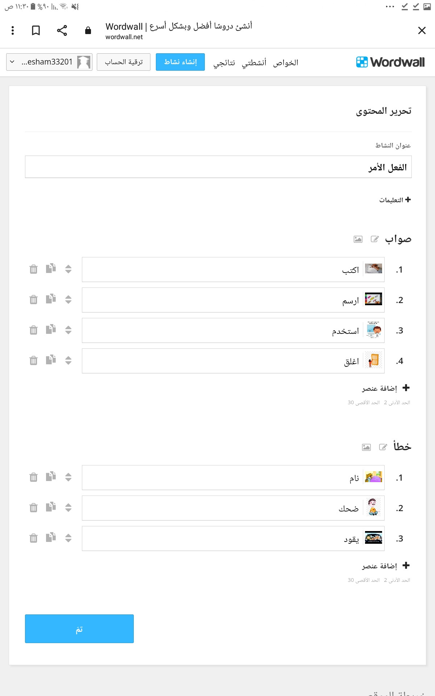Viewport: 435px width, 696px height.
Task: Open the esham33201 account dropdown
Action: click(49, 62)
